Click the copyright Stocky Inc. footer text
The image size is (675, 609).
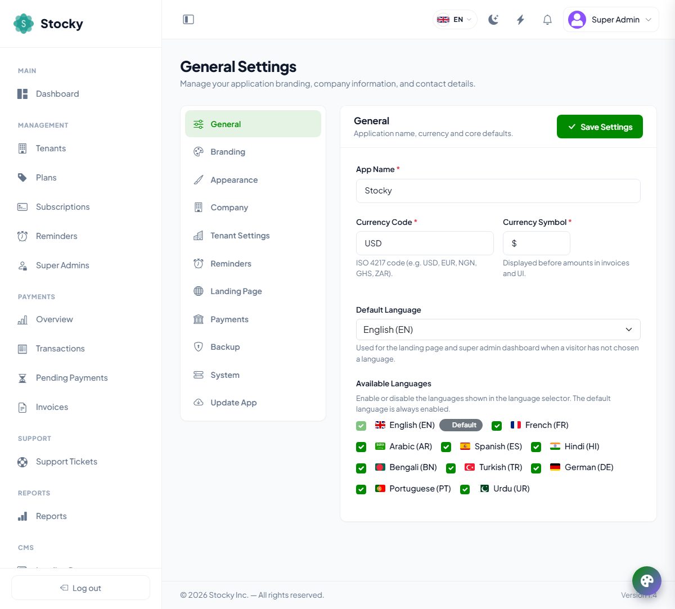(x=252, y=595)
